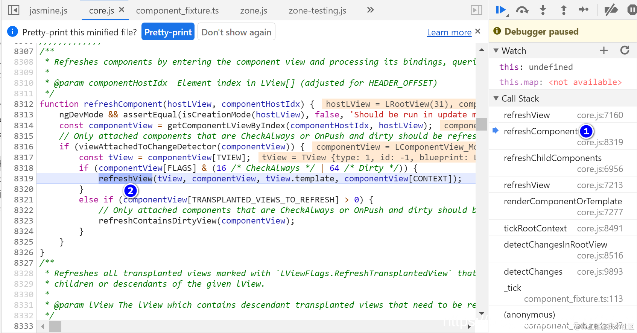
Task: Click the Pretty-print button
Action: (168, 32)
